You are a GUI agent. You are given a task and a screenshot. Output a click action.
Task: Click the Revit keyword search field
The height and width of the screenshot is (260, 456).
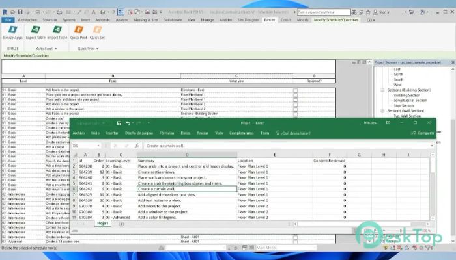[324, 12]
